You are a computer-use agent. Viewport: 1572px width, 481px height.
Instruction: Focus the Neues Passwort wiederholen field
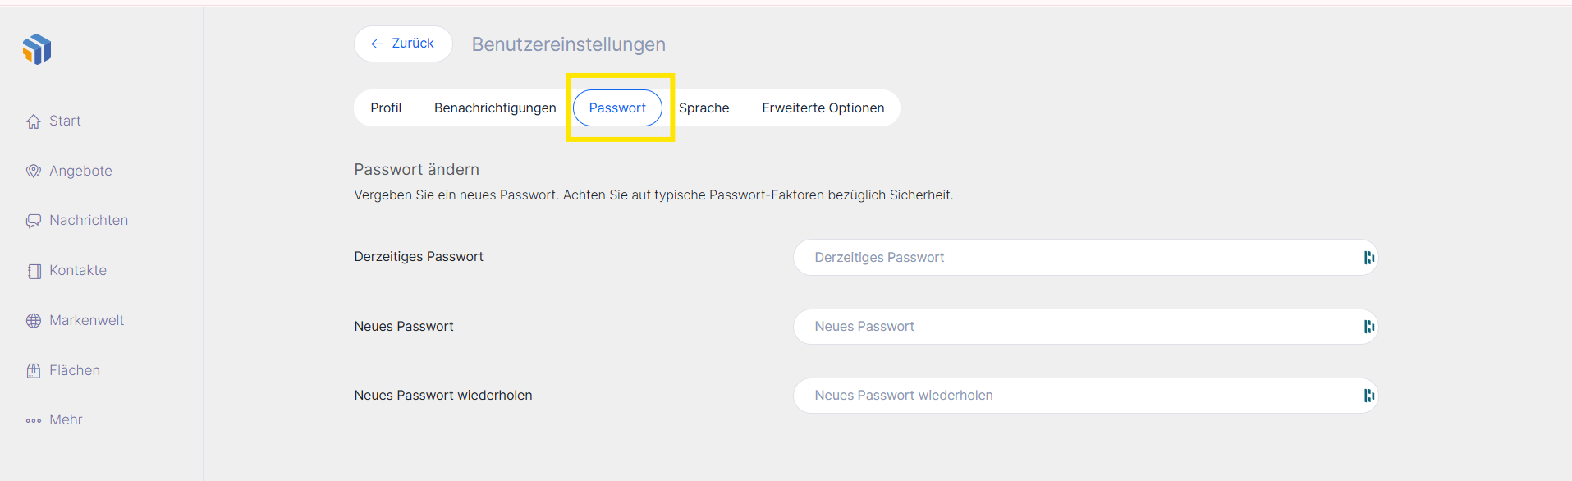coord(1067,396)
